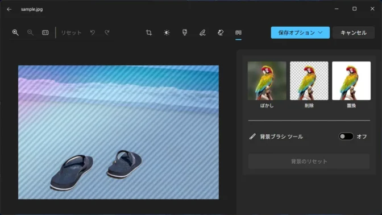Click the キャンセル button
The image size is (382, 215).
[x=354, y=32]
